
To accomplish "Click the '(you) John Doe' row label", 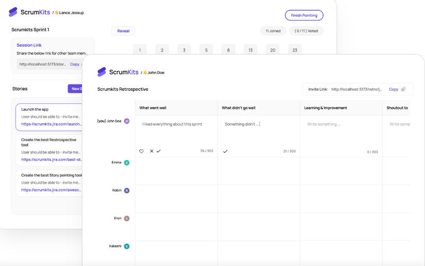I will coord(109,121).
